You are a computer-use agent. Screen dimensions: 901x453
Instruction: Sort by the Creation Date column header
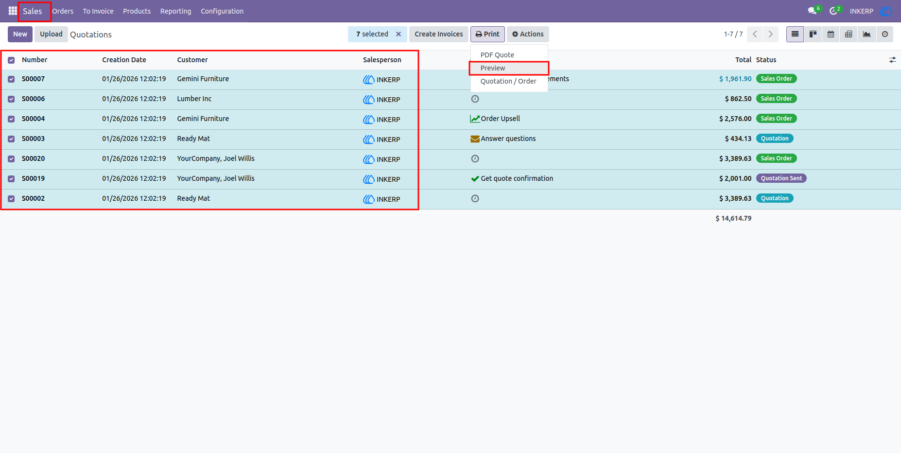coord(124,60)
